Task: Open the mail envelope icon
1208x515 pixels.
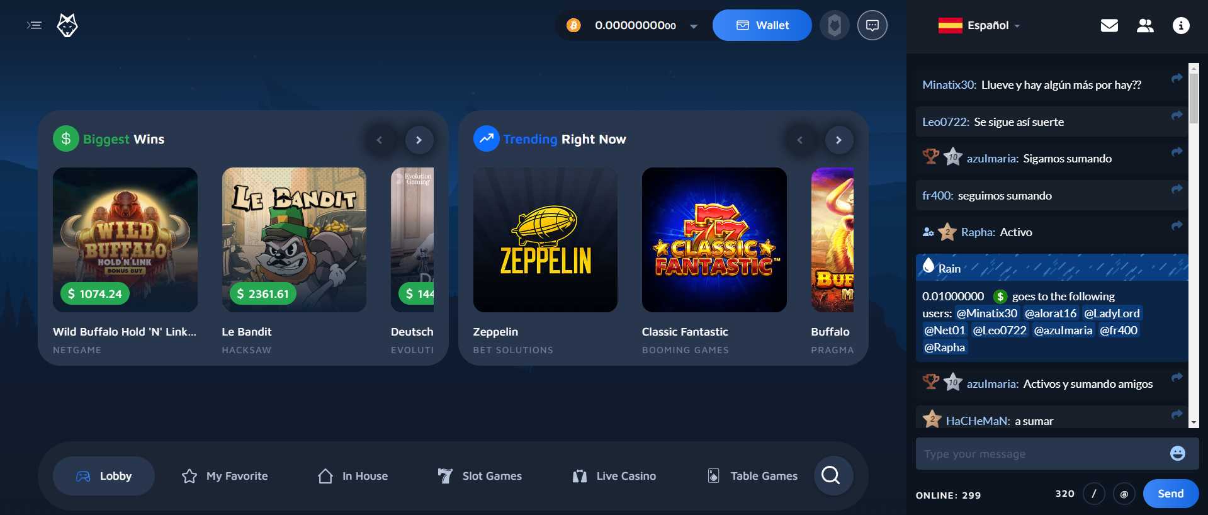Action: (x=1109, y=25)
